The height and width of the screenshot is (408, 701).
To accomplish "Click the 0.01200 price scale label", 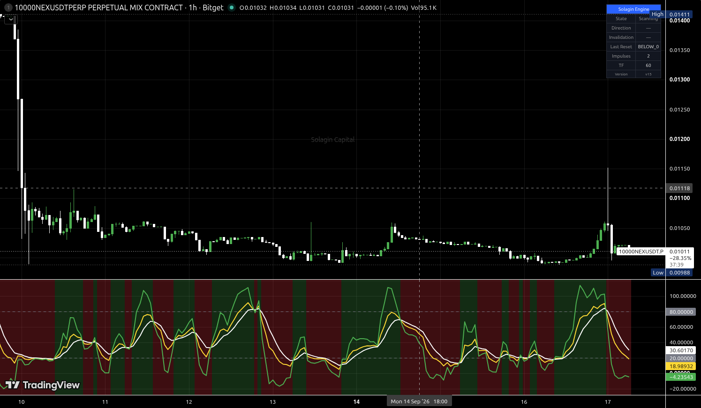I will click(x=679, y=139).
